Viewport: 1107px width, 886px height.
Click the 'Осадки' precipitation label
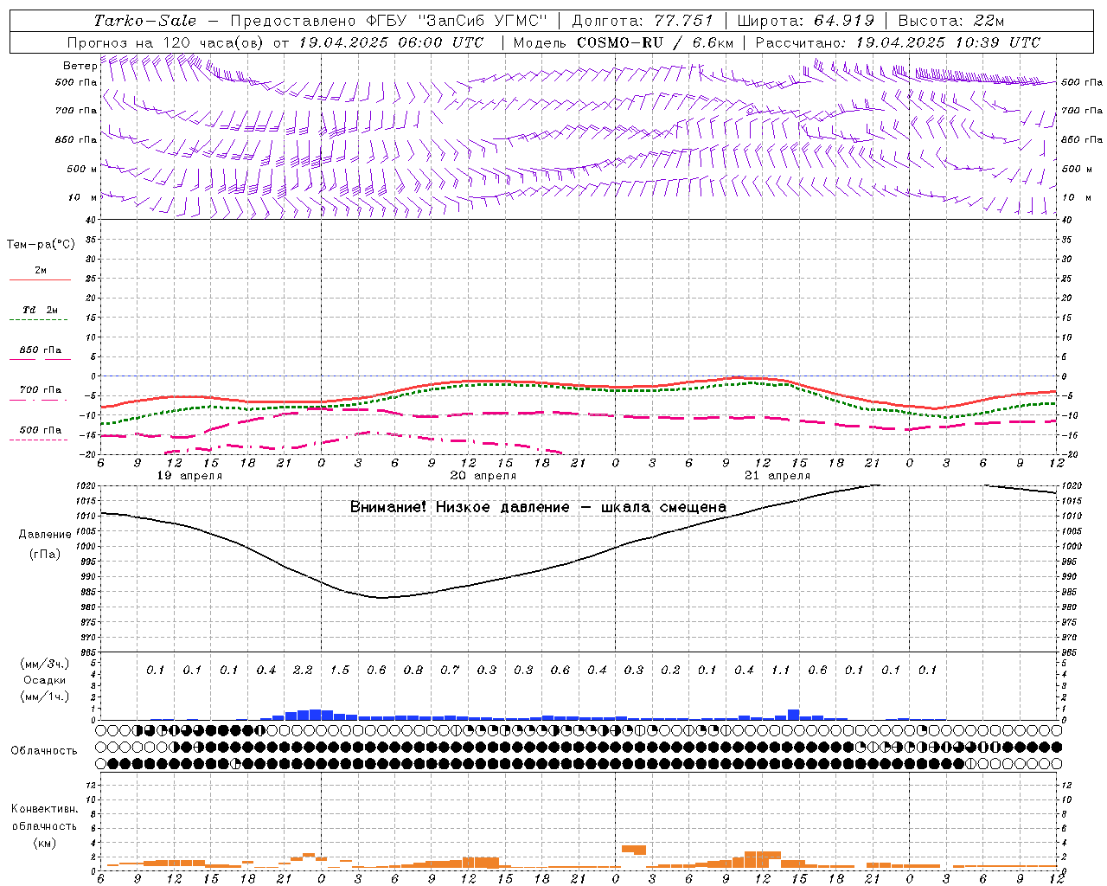pos(45,680)
